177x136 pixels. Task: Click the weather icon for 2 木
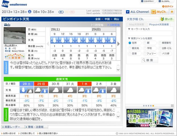[x=99, y=90]
